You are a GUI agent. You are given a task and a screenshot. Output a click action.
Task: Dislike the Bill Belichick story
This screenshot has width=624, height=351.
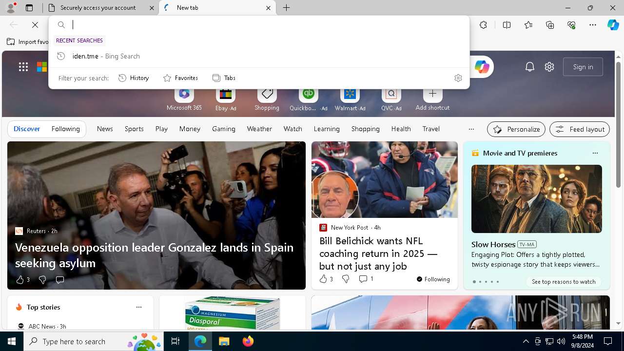point(346,279)
